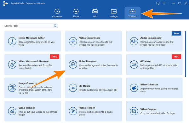Maximize the AnyMP4 window
The width and height of the screenshot is (189, 123).
pyautogui.click(x=180, y=3)
